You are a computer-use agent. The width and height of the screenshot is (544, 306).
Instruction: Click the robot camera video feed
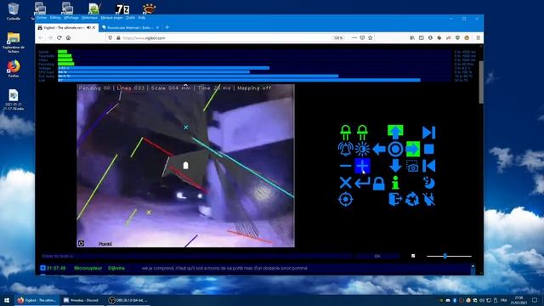coord(185,166)
